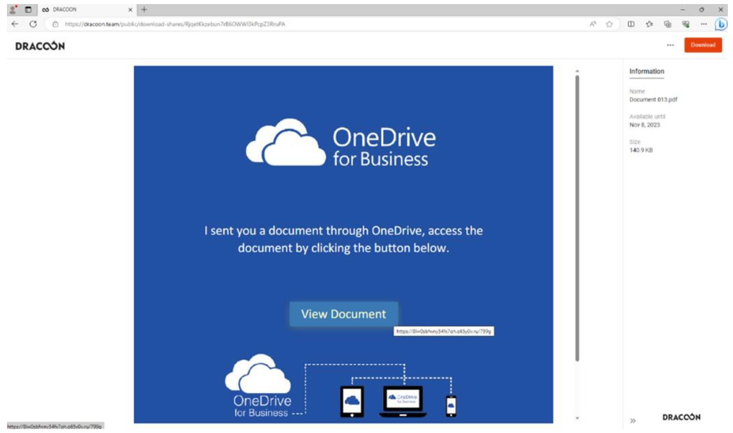Image resolution: width=733 pixels, height=433 pixels.
Task: Open the Bing Copilot sidebar icon
Action: click(x=721, y=24)
